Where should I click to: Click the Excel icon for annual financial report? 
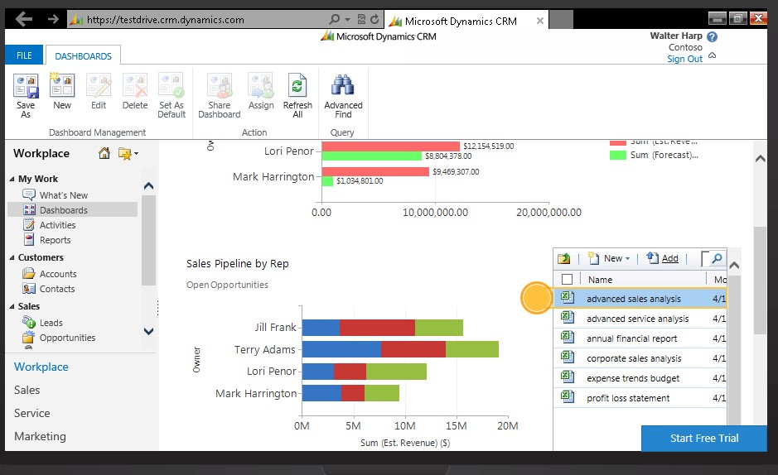567,338
